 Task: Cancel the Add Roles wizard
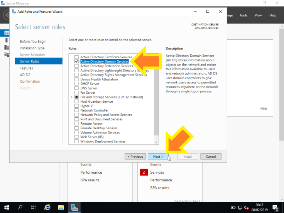point(211,157)
